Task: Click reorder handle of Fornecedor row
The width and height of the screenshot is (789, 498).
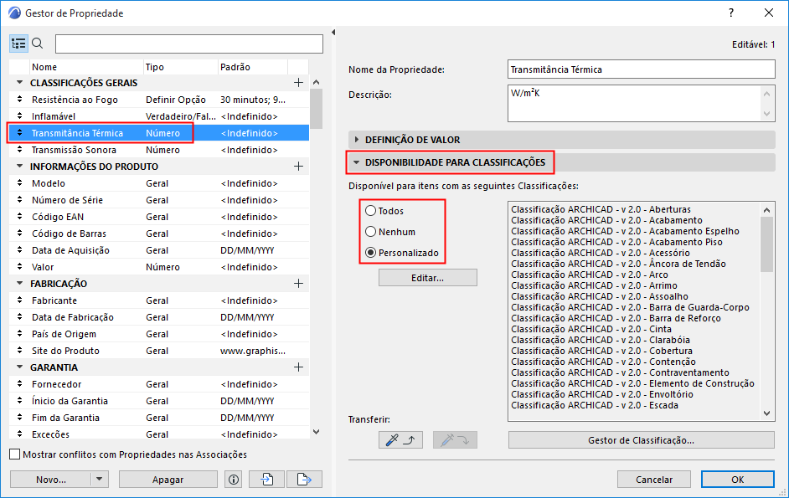Action: click(x=19, y=384)
